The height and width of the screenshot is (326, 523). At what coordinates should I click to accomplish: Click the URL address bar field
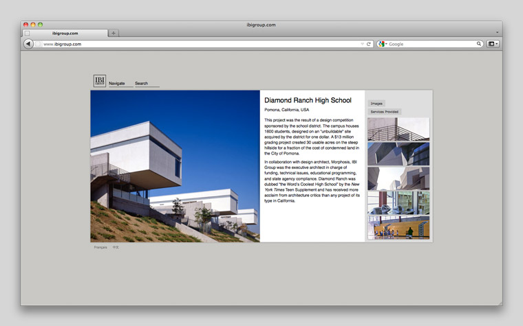[200, 44]
